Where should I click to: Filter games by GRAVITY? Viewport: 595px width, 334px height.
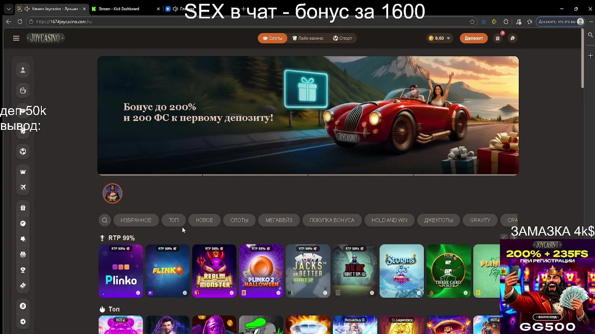pyautogui.click(x=480, y=220)
